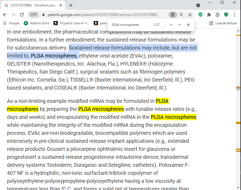Click the VPN icon in address bar

34,15
